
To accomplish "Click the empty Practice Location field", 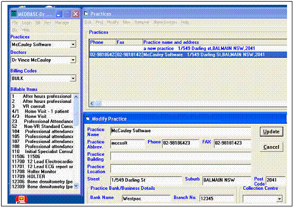I will (x=181, y=169).
